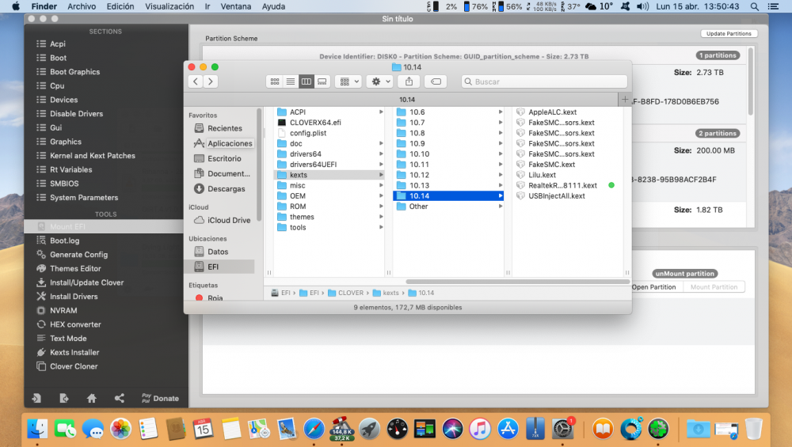Click the kexts folder in the path bar

click(x=386, y=293)
